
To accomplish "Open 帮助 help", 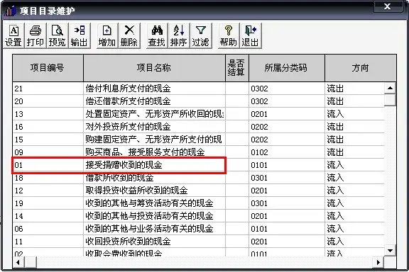I will 229,35.
